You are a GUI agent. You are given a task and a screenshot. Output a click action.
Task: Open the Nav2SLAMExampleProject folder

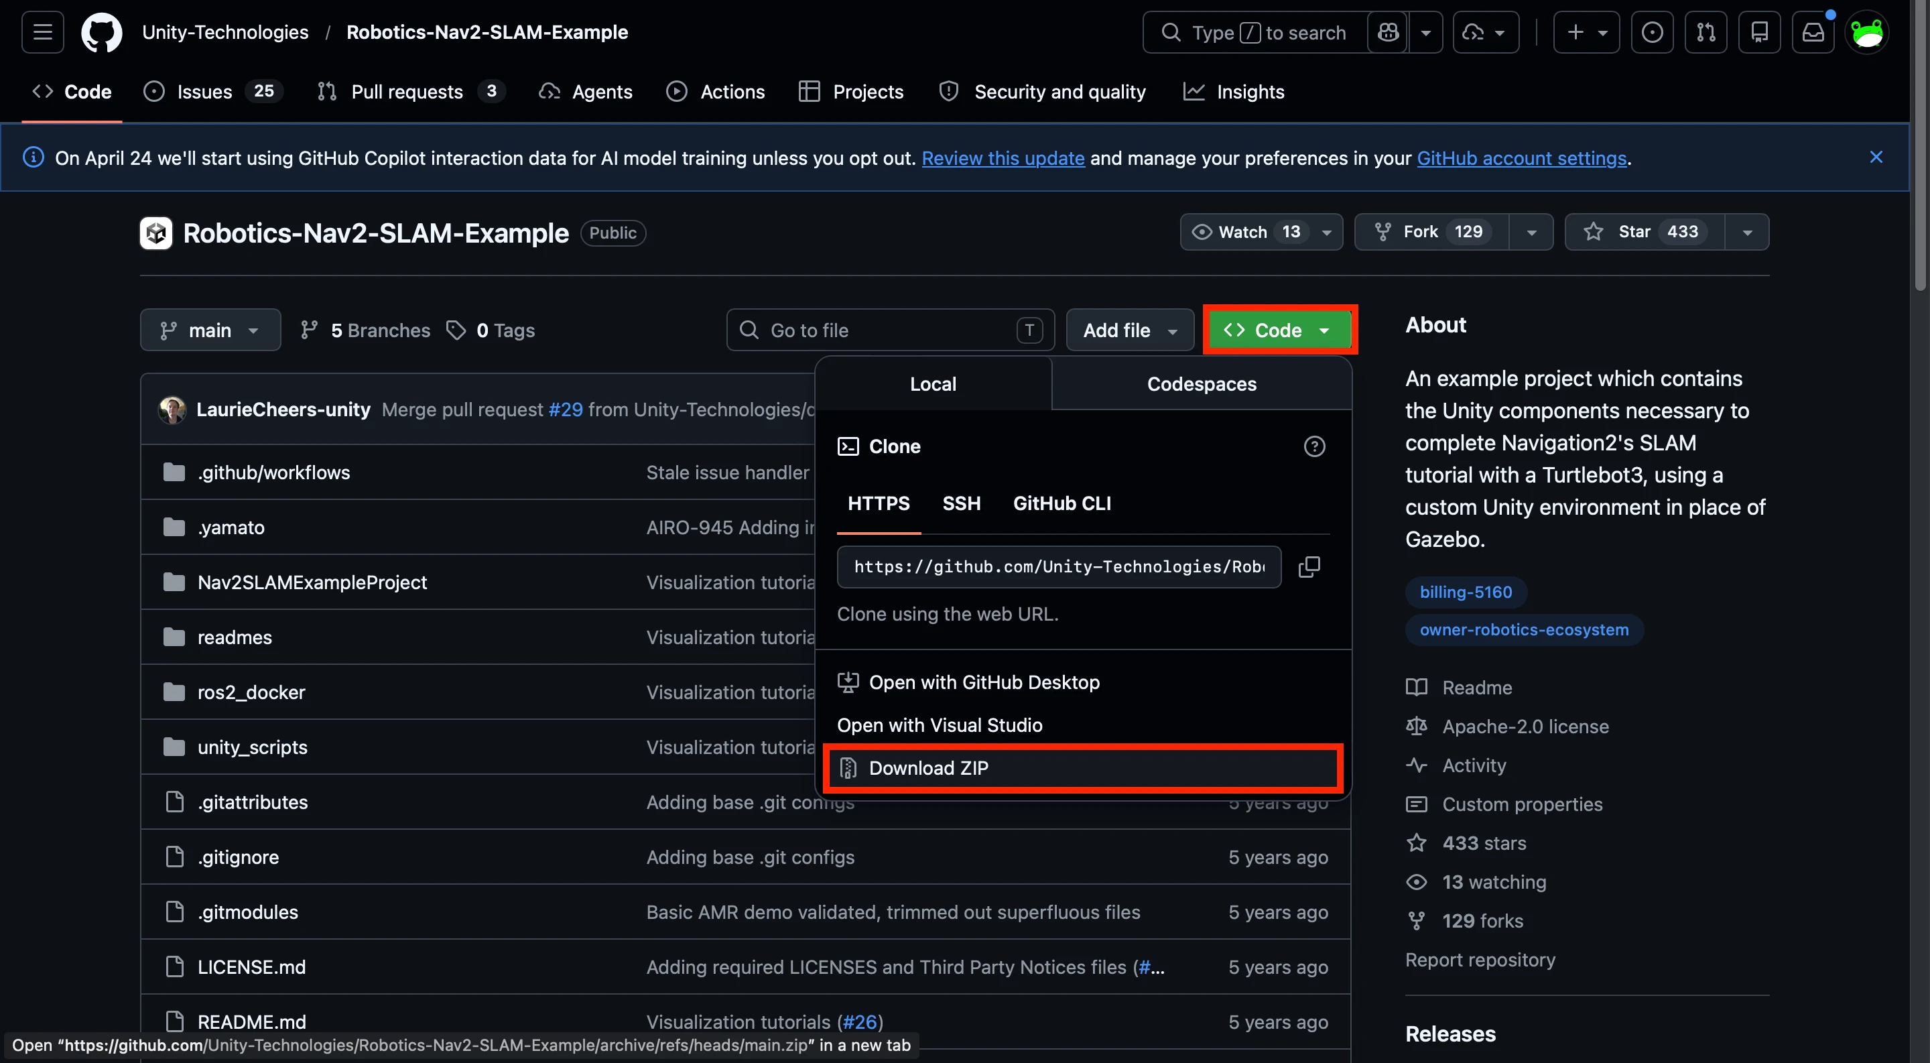pyautogui.click(x=312, y=582)
